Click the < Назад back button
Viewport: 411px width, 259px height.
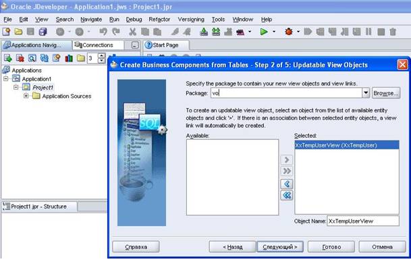(232, 247)
